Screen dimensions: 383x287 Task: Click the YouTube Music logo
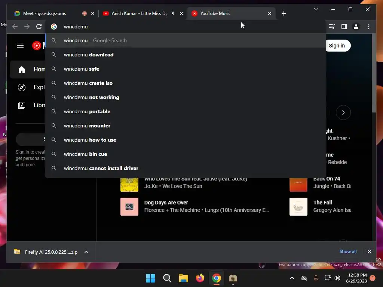pos(39,45)
